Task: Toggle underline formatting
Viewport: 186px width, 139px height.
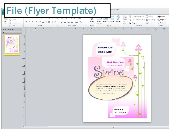Action: [x=33, y=22]
